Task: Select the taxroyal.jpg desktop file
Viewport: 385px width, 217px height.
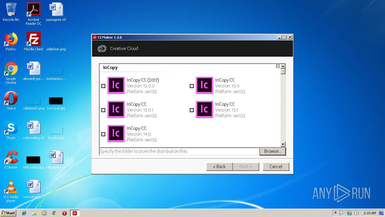Action: [x=56, y=103]
